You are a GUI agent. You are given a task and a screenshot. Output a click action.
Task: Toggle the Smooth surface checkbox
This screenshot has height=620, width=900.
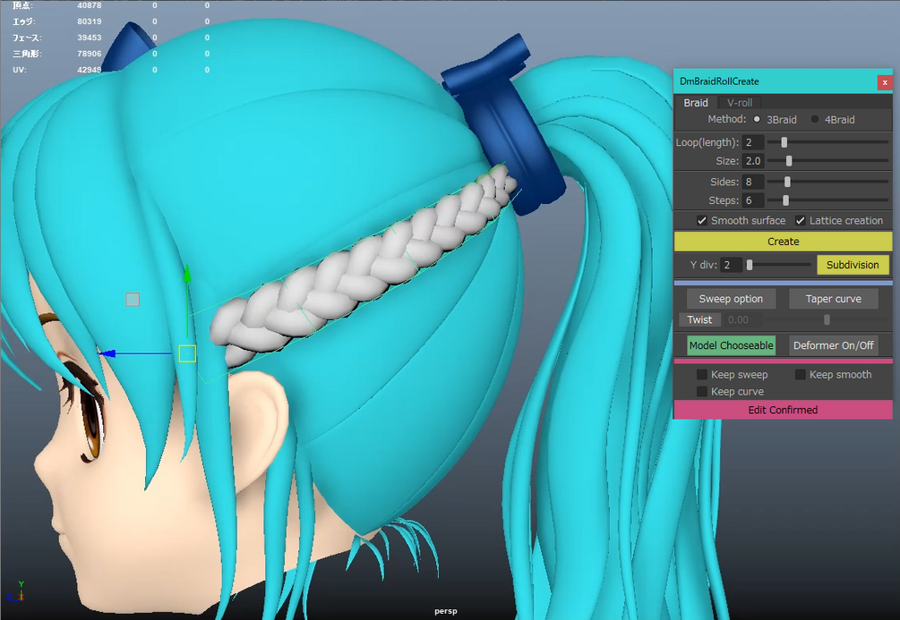click(701, 220)
